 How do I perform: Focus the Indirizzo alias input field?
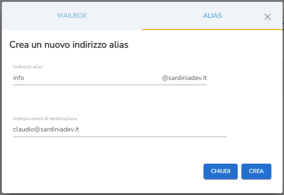pos(84,78)
